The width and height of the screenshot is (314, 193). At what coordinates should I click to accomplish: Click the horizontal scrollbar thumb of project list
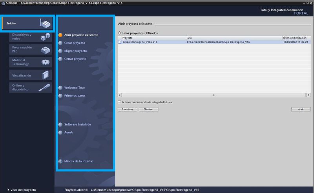(213, 95)
